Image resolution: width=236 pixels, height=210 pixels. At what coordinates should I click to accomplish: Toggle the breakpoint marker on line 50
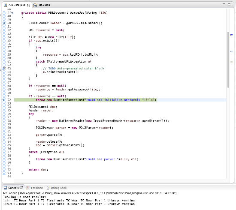[4, 23]
